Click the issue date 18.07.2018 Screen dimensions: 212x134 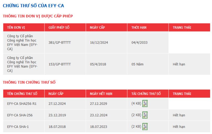[57, 127]
